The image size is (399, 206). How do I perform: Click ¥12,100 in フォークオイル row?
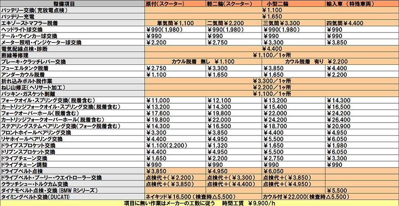point(234,100)
